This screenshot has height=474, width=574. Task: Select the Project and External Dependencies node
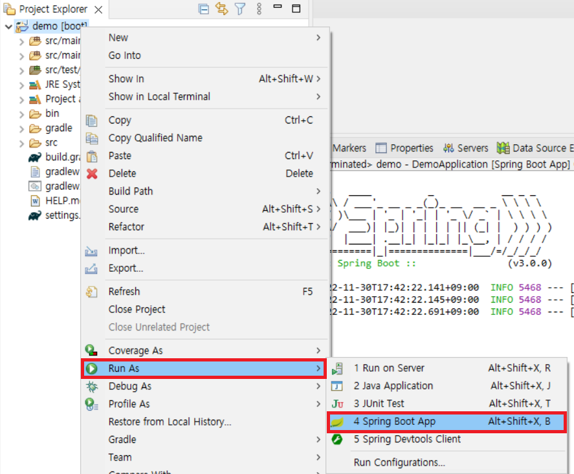(54, 99)
